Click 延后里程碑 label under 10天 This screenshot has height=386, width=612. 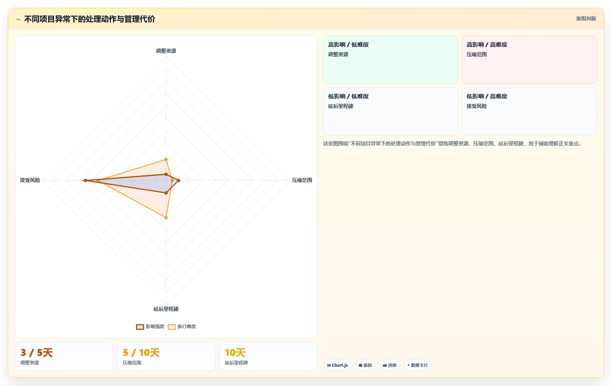[x=236, y=363]
